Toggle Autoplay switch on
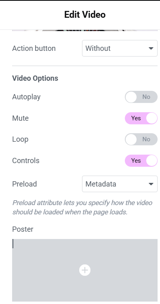 141,97
